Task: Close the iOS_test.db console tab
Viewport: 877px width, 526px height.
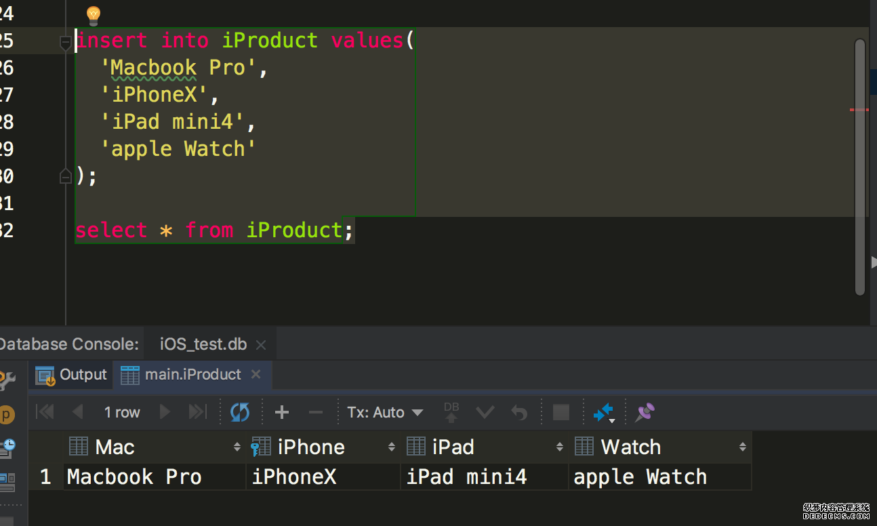Action: click(x=261, y=345)
